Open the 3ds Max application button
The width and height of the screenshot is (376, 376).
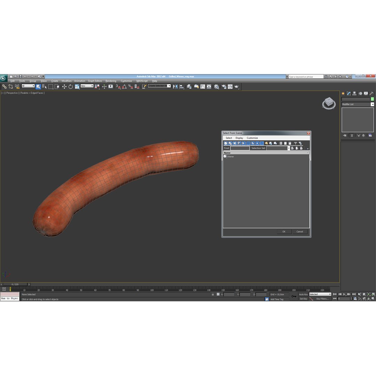click(x=3, y=78)
